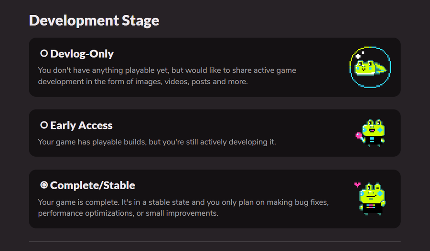Screen dimensions: 430x251
Task: Click the white highlight dot on the bubble
Action: (x=358, y=56)
